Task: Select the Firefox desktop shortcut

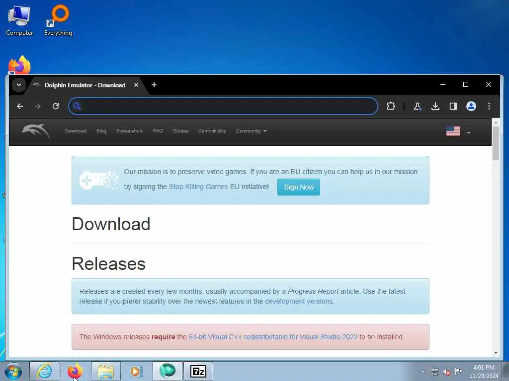Action: point(19,65)
